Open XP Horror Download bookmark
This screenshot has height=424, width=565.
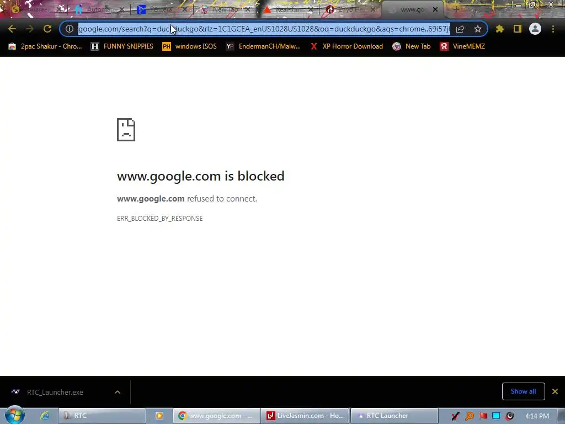347,46
